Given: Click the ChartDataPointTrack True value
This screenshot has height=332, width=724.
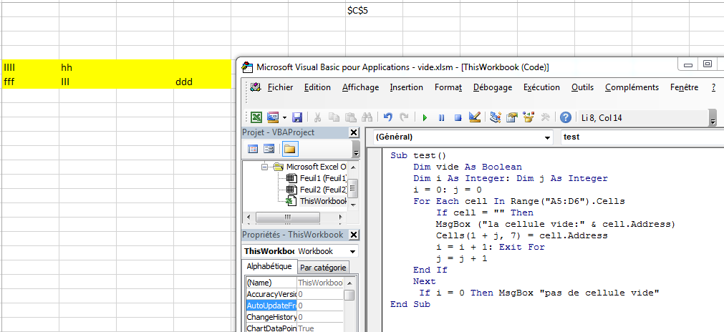Looking at the screenshot, I should pyautogui.click(x=320, y=328).
